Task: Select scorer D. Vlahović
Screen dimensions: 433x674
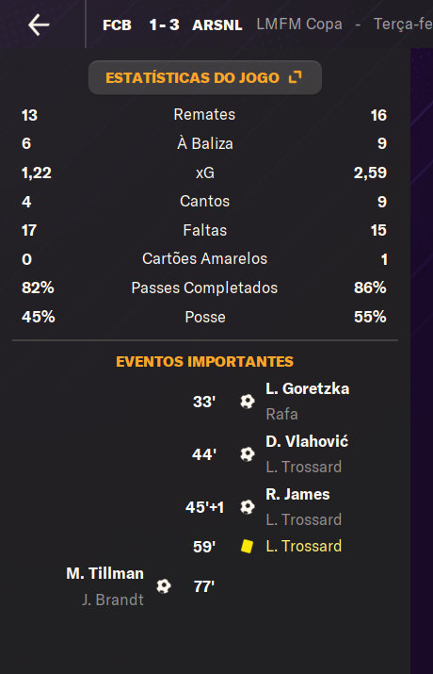Action: click(x=307, y=441)
